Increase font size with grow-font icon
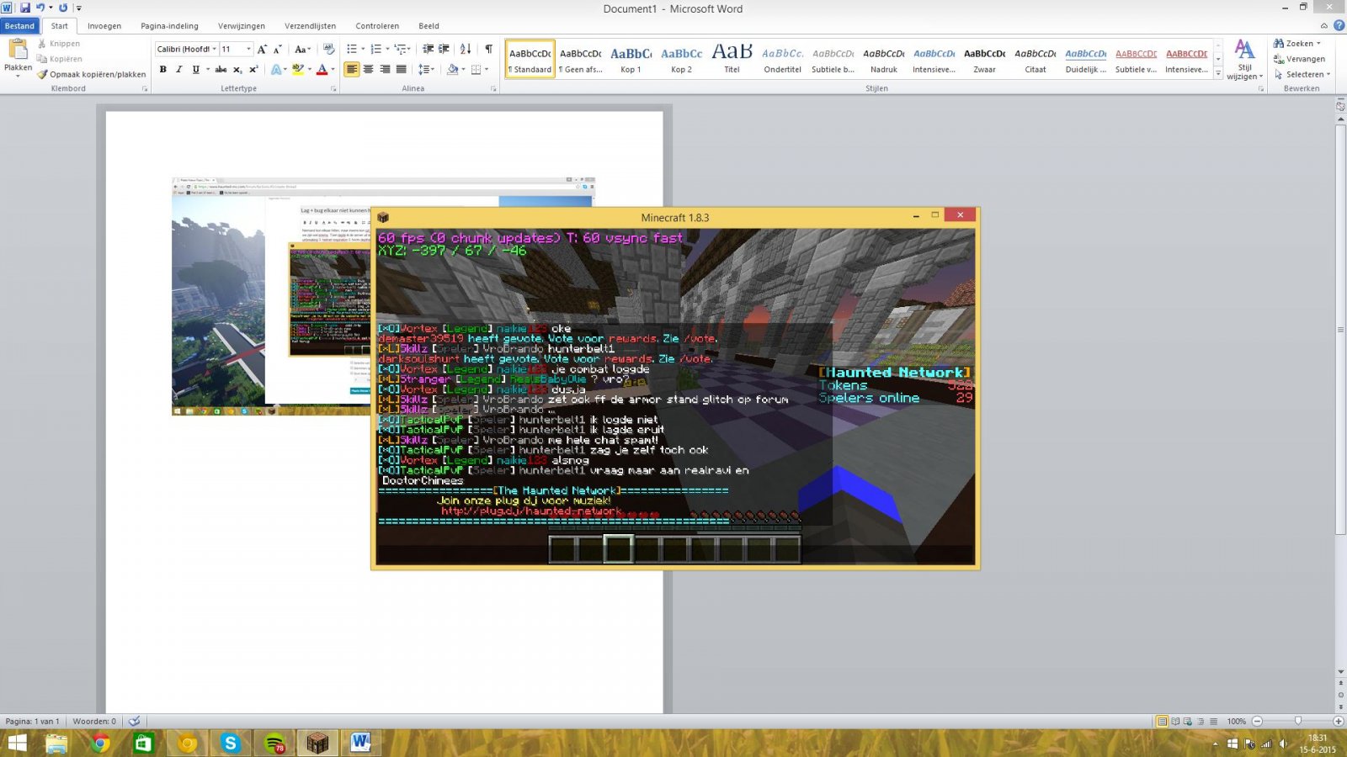The image size is (1347, 757). pos(262,49)
